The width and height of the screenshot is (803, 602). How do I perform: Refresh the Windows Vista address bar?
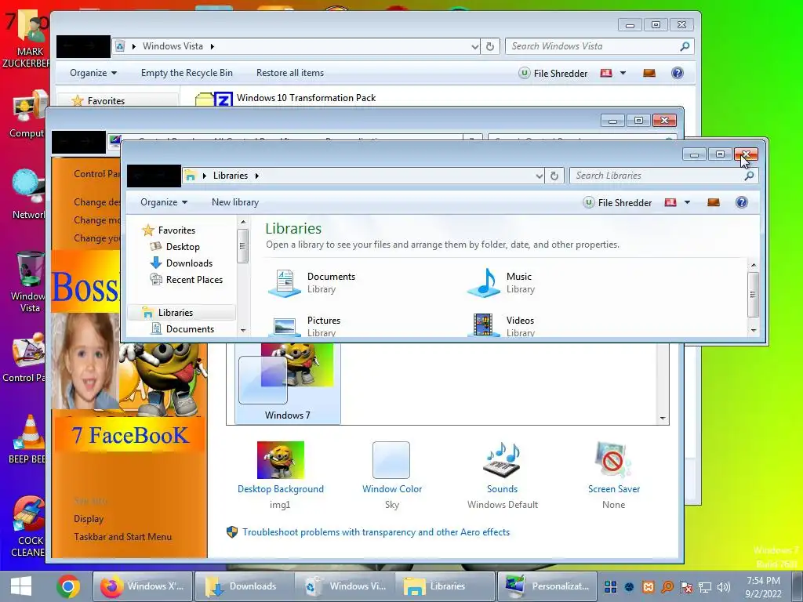490,46
